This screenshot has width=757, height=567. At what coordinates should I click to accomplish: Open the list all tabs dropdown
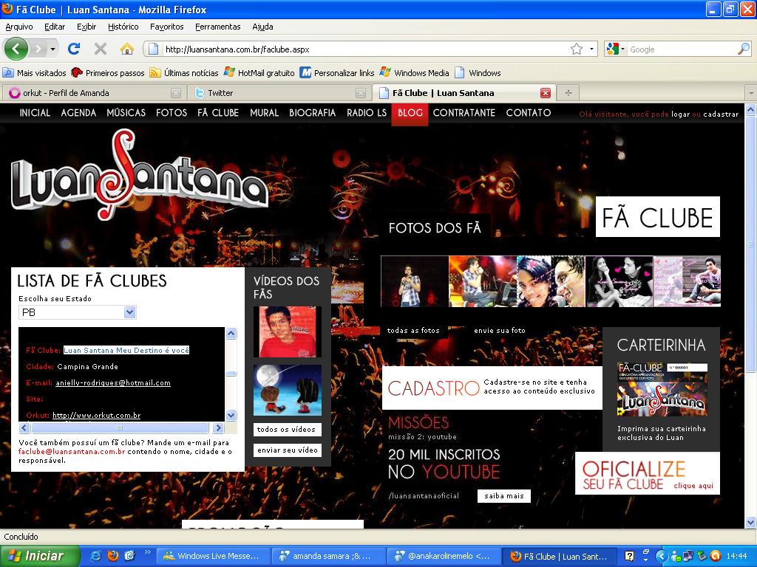(751, 93)
